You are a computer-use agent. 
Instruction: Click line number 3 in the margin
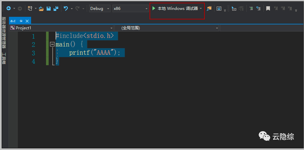pyautogui.click(x=33, y=53)
